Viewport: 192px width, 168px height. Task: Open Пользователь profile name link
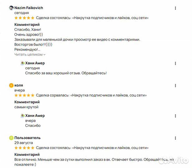click(x=27, y=138)
